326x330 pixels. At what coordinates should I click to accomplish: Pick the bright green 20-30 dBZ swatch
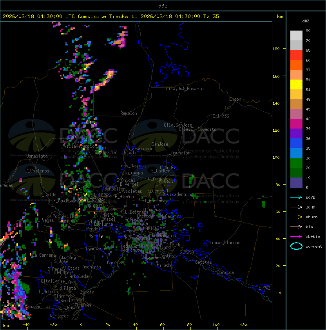[296, 163]
